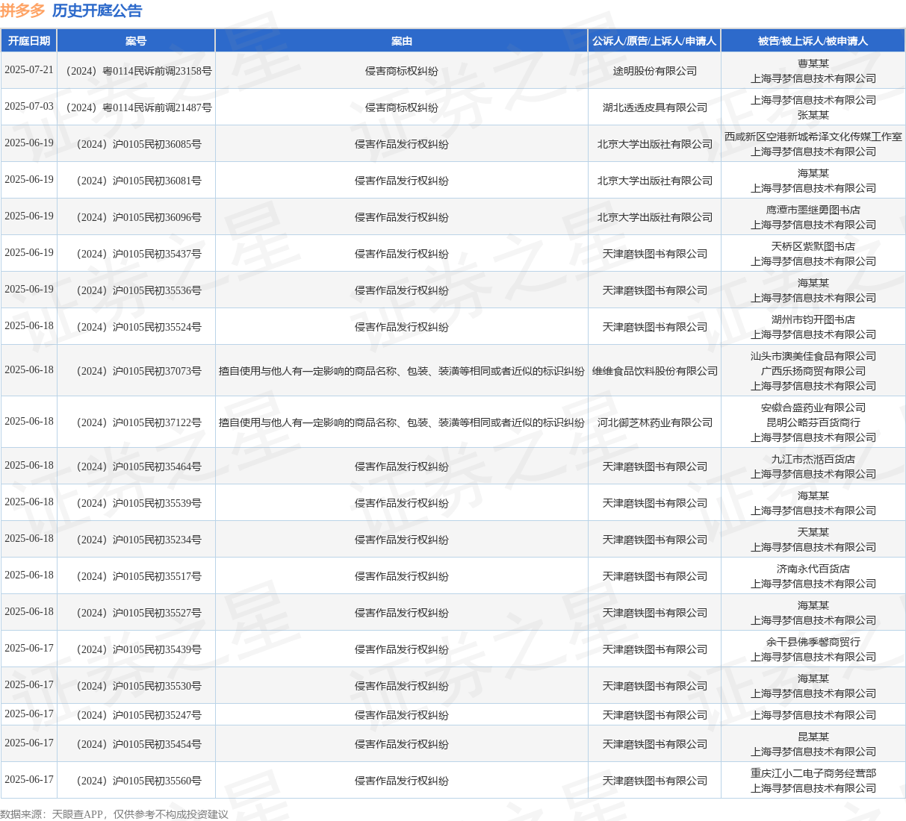Select defendant 重庆江小二电子商务经营部
This screenshot has height=821, width=906.
coord(813,774)
